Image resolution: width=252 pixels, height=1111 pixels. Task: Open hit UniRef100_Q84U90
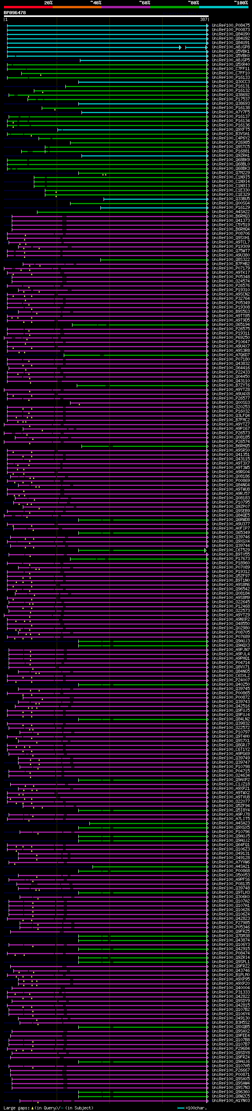click(x=230, y=34)
